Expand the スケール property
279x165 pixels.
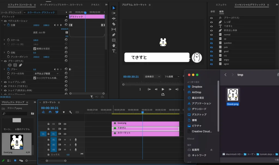4,40
